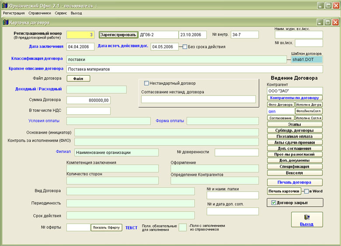Viewport: 341px width, 246px height.
Task: Enable the Нестандартный договор checkbox
Action: click(x=146, y=83)
